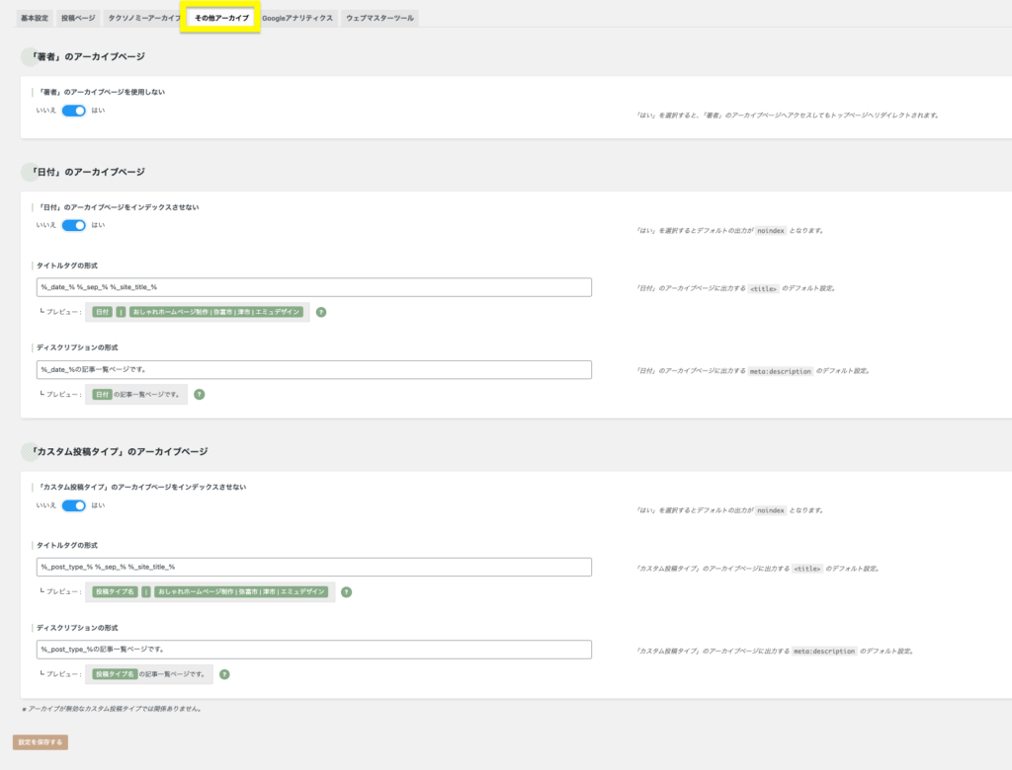Click the 投稿タイプ名 tag in title preview
This screenshot has width=1012, height=770.
116,592
